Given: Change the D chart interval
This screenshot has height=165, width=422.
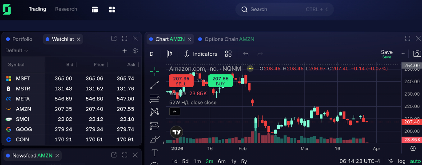Looking at the screenshot, I should pyautogui.click(x=151, y=54).
